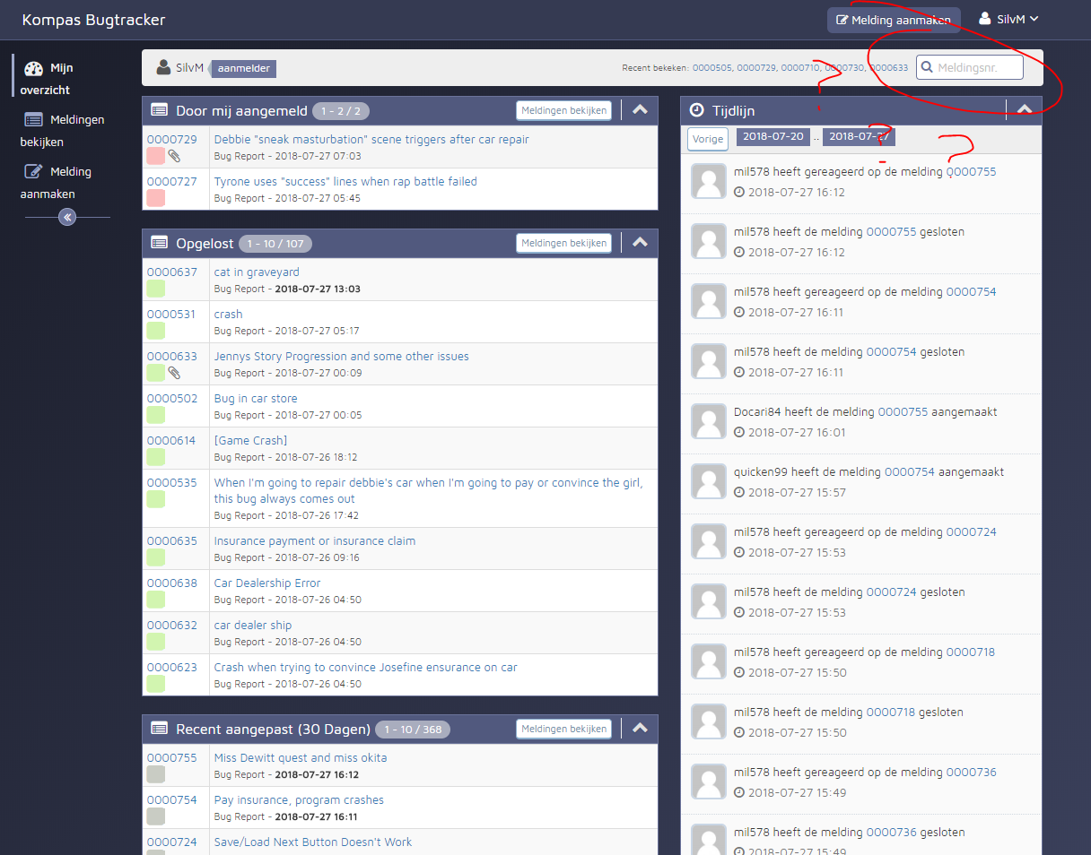Collapse the sidebar with double-chevron button
This screenshot has width=1091, height=855.
(x=67, y=217)
